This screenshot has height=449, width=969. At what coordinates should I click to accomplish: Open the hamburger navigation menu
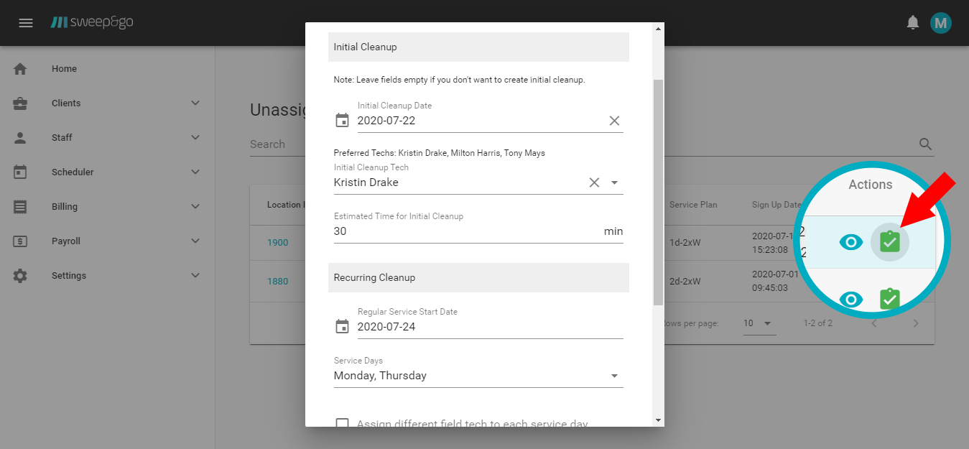26,22
